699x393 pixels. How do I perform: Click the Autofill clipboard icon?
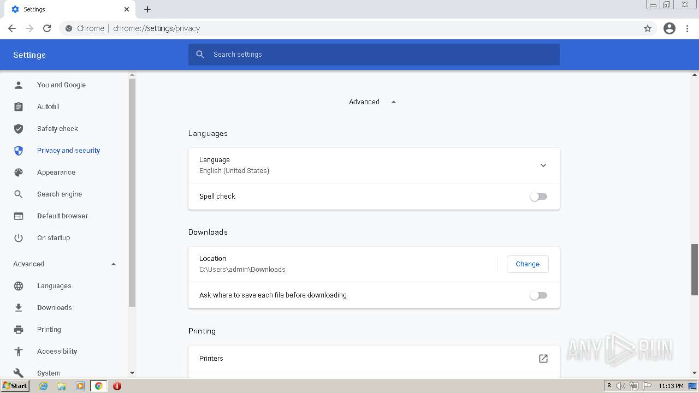[19, 106]
